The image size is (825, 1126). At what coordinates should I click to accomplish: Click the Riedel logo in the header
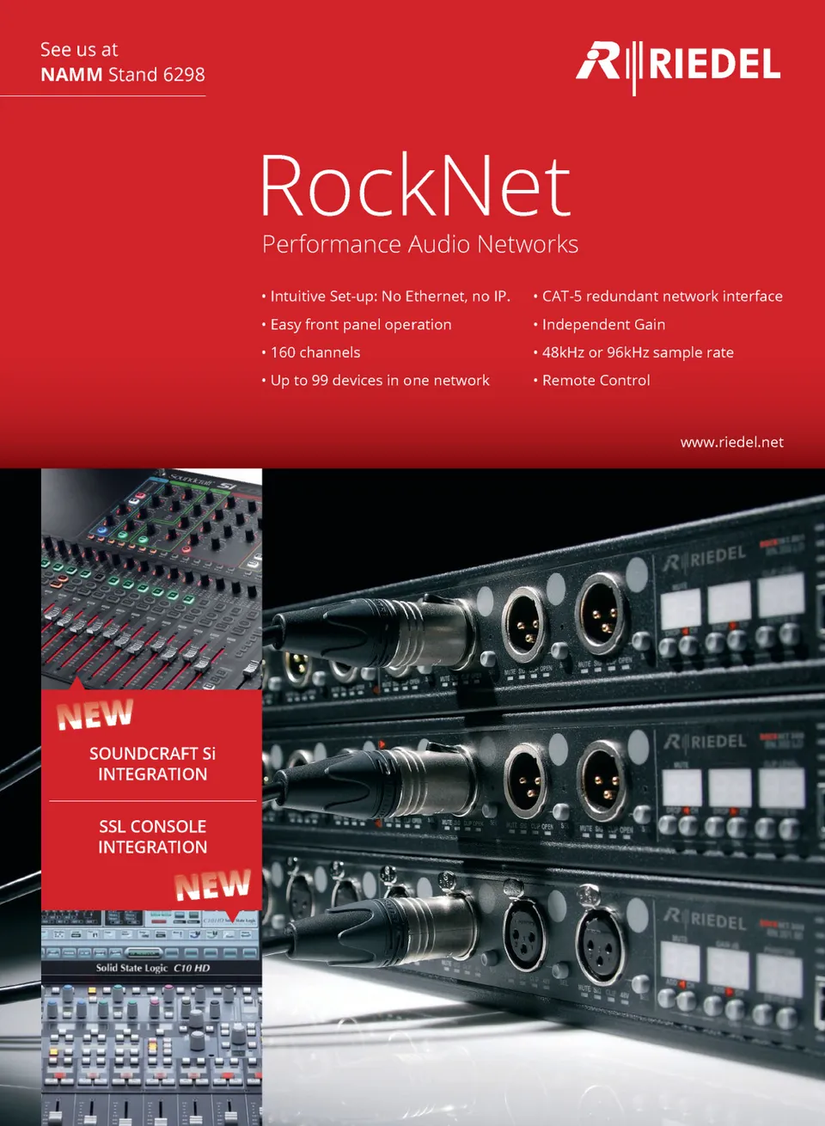(678, 65)
